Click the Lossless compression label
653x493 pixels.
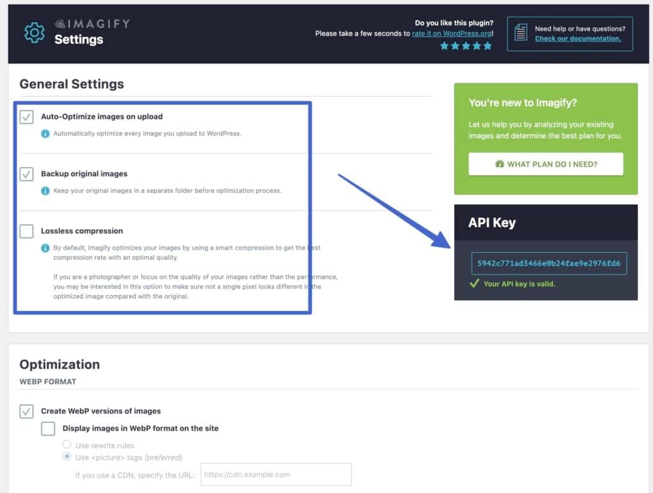(x=82, y=231)
